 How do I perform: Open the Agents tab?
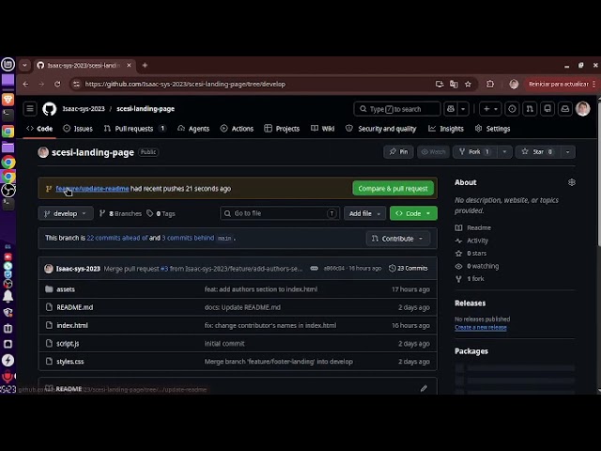(x=193, y=129)
